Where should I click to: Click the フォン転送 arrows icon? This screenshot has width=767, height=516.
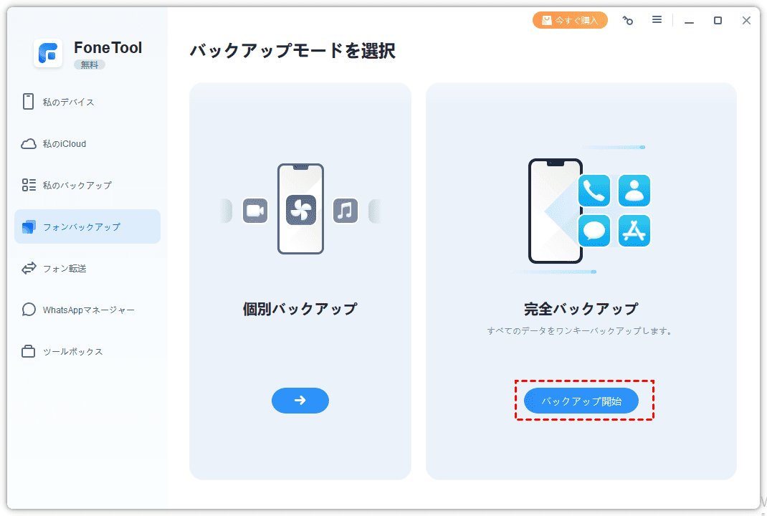click(29, 268)
